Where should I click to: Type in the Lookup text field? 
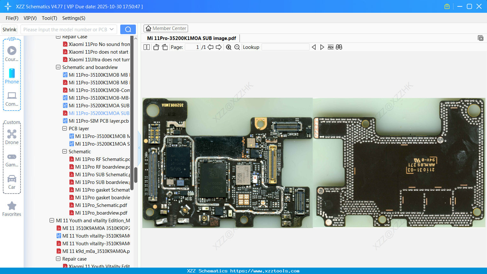(x=285, y=47)
